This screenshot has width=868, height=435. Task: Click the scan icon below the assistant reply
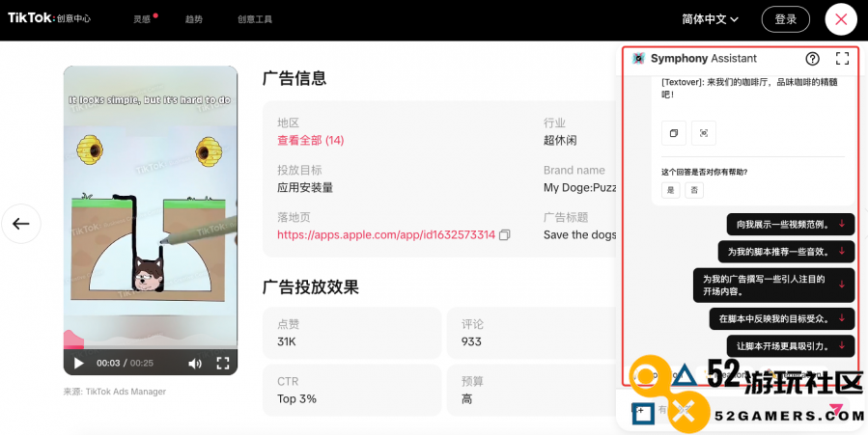[704, 133]
